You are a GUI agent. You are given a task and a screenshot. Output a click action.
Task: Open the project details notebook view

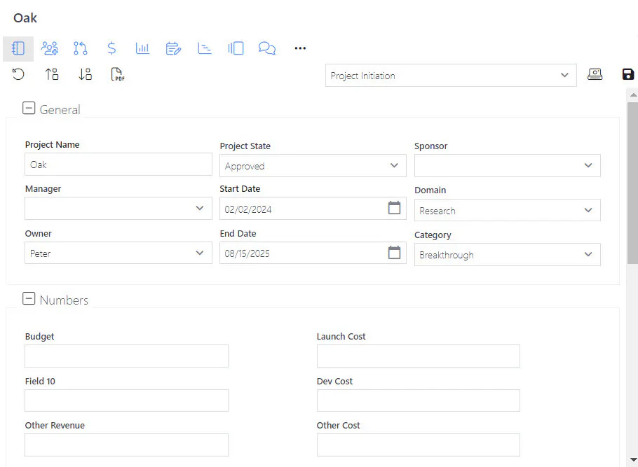(18, 48)
